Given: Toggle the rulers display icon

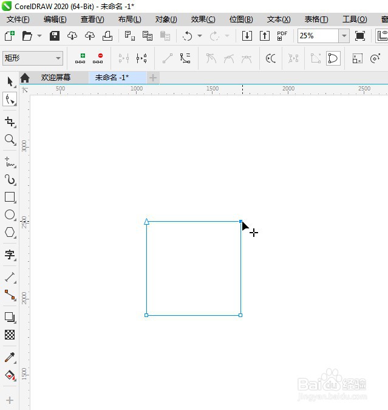Looking at the screenshot, I should click(x=383, y=36).
